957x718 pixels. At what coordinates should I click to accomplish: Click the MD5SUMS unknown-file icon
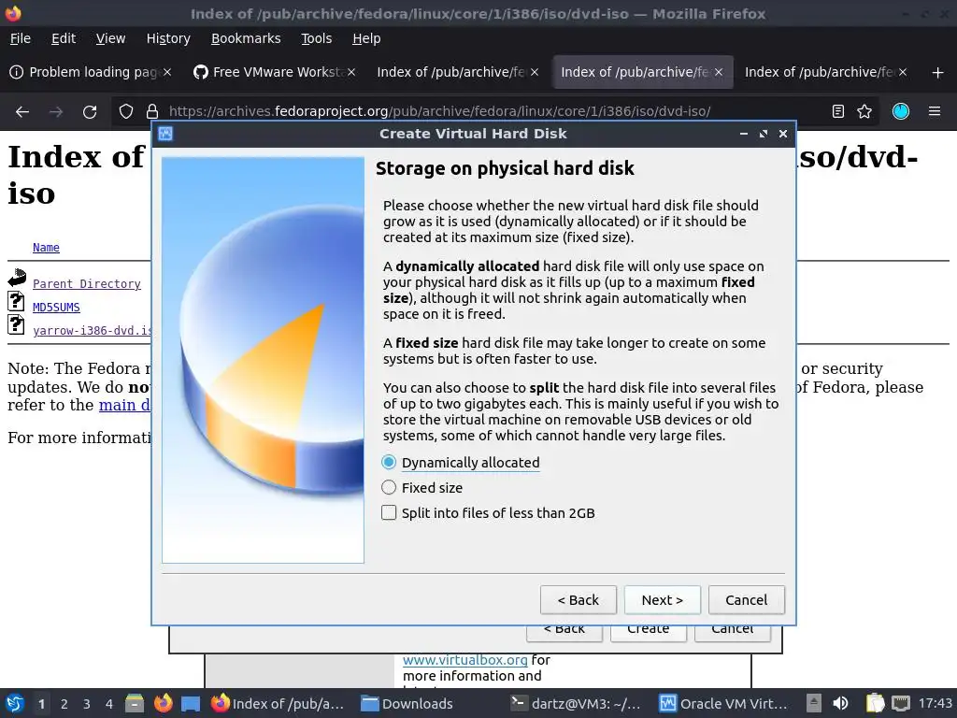[17, 302]
